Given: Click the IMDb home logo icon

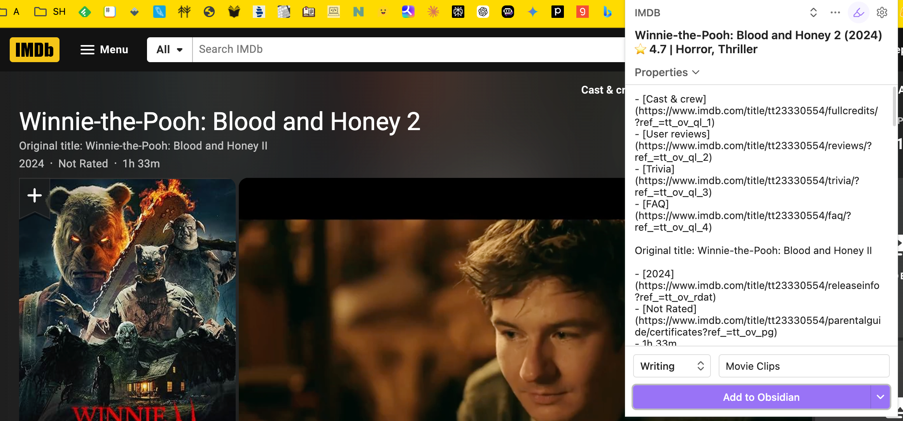Looking at the screenshot, I should click(x=34, y=49).
